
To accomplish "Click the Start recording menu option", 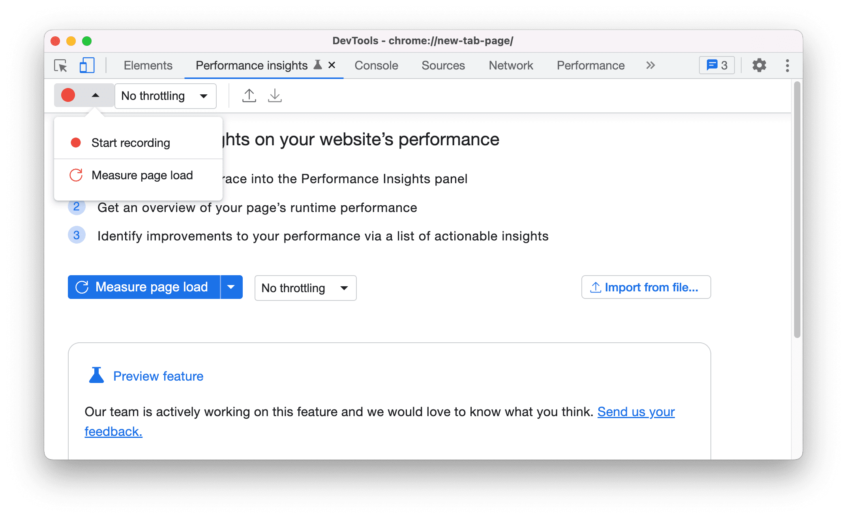I will click(x=131, y=143).
